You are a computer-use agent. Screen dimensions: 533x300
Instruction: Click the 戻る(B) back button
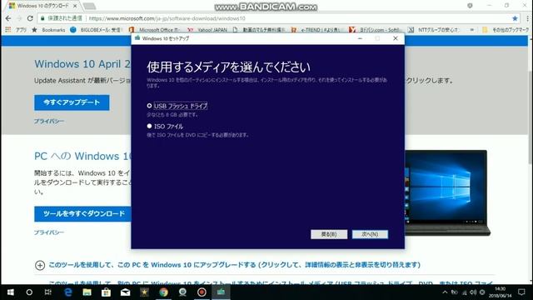329,234
